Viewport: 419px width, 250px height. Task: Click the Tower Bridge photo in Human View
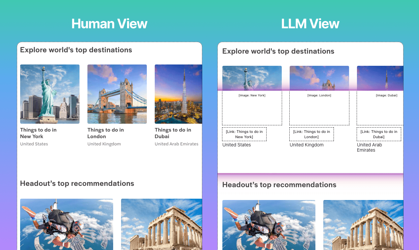(x=117, y=94)
